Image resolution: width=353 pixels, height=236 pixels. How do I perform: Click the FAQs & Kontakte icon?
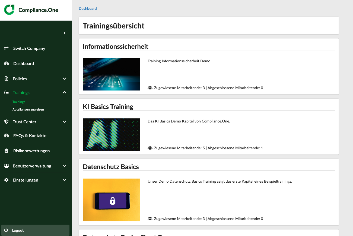[7, 135]
